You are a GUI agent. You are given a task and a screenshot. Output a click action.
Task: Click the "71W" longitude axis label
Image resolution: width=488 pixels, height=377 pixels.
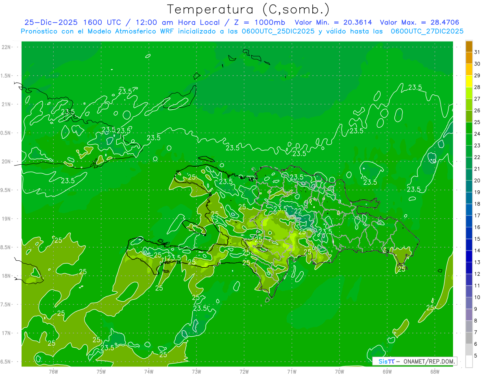click(292, 372)
